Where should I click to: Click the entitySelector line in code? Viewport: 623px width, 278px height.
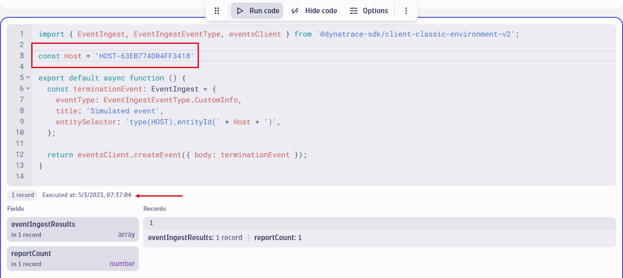point(167,122)
